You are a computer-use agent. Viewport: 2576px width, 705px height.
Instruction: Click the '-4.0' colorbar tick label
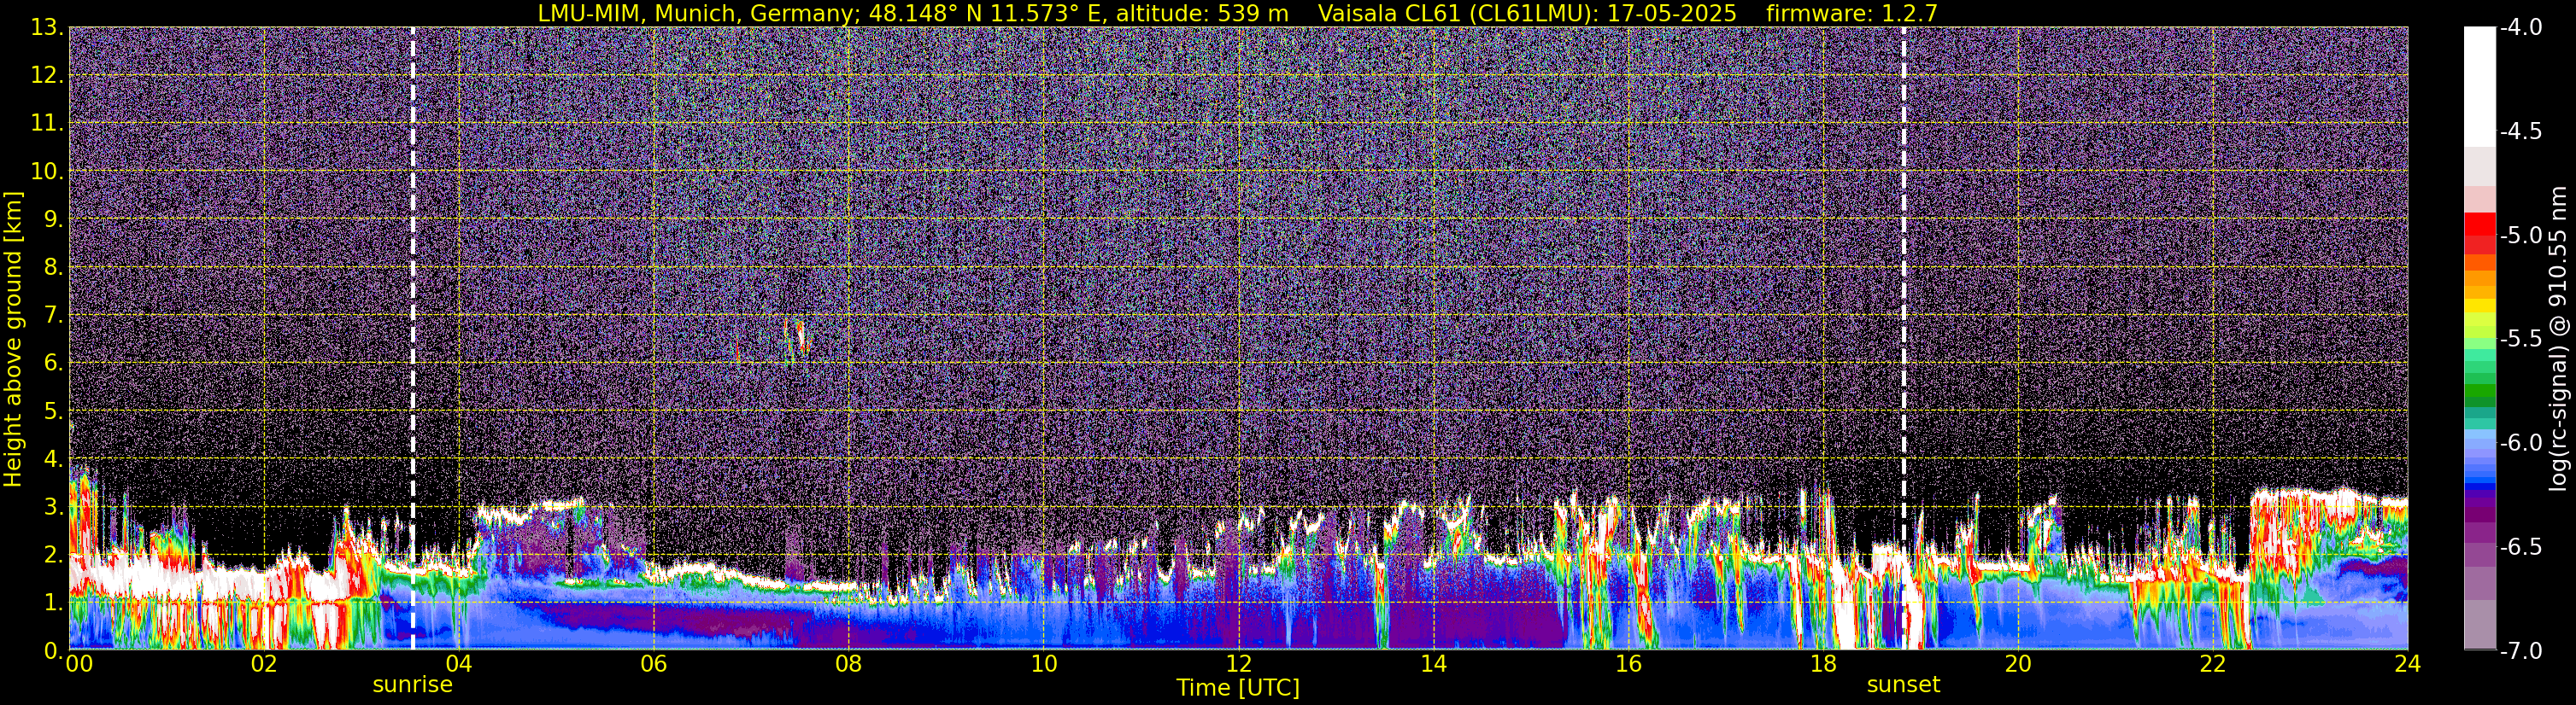(x=2520, y=28)
